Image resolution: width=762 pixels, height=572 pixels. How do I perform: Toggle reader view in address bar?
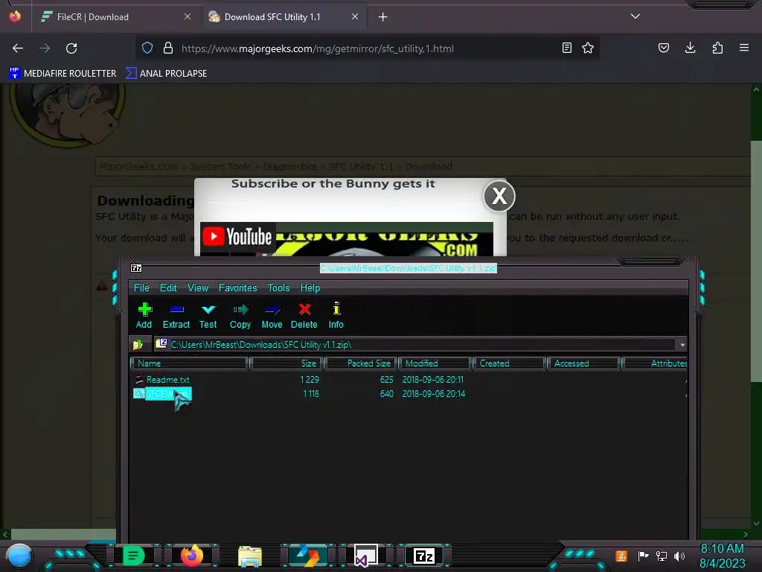(x=566, y=48)
